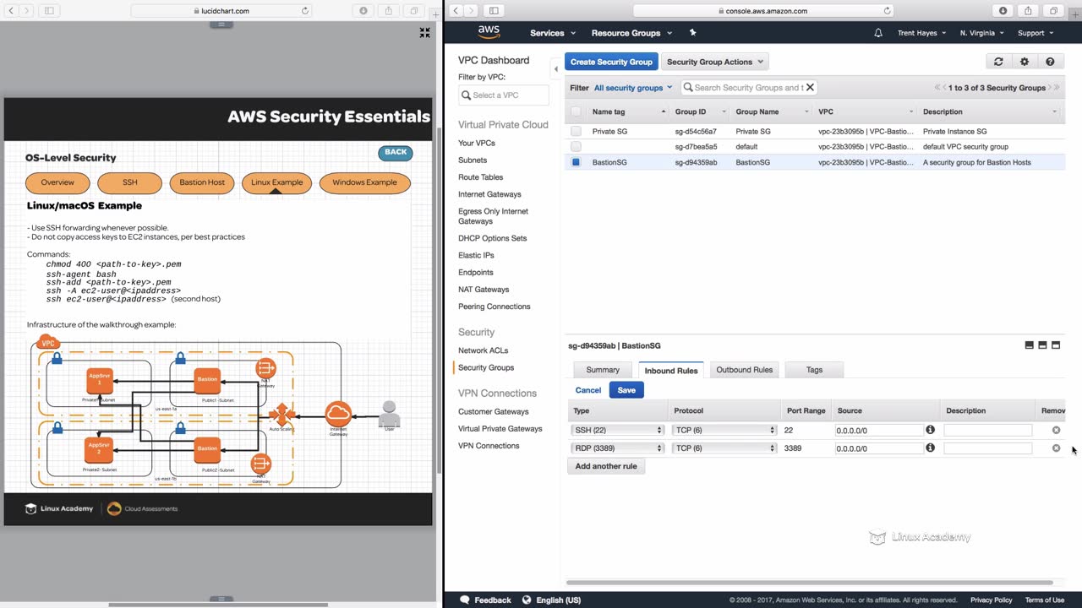Show source info for the SSH (22) rule
This screenshot has width=1082, height=608.
[930, 430]
